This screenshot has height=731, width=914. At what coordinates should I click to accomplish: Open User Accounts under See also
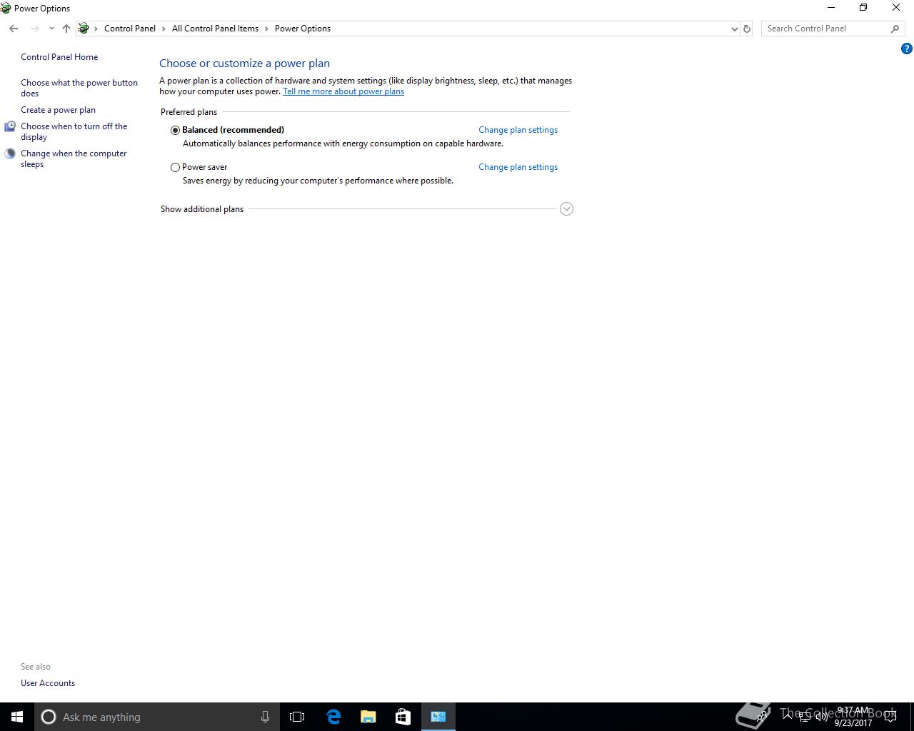pyautogui.click(x=48, y=683)
